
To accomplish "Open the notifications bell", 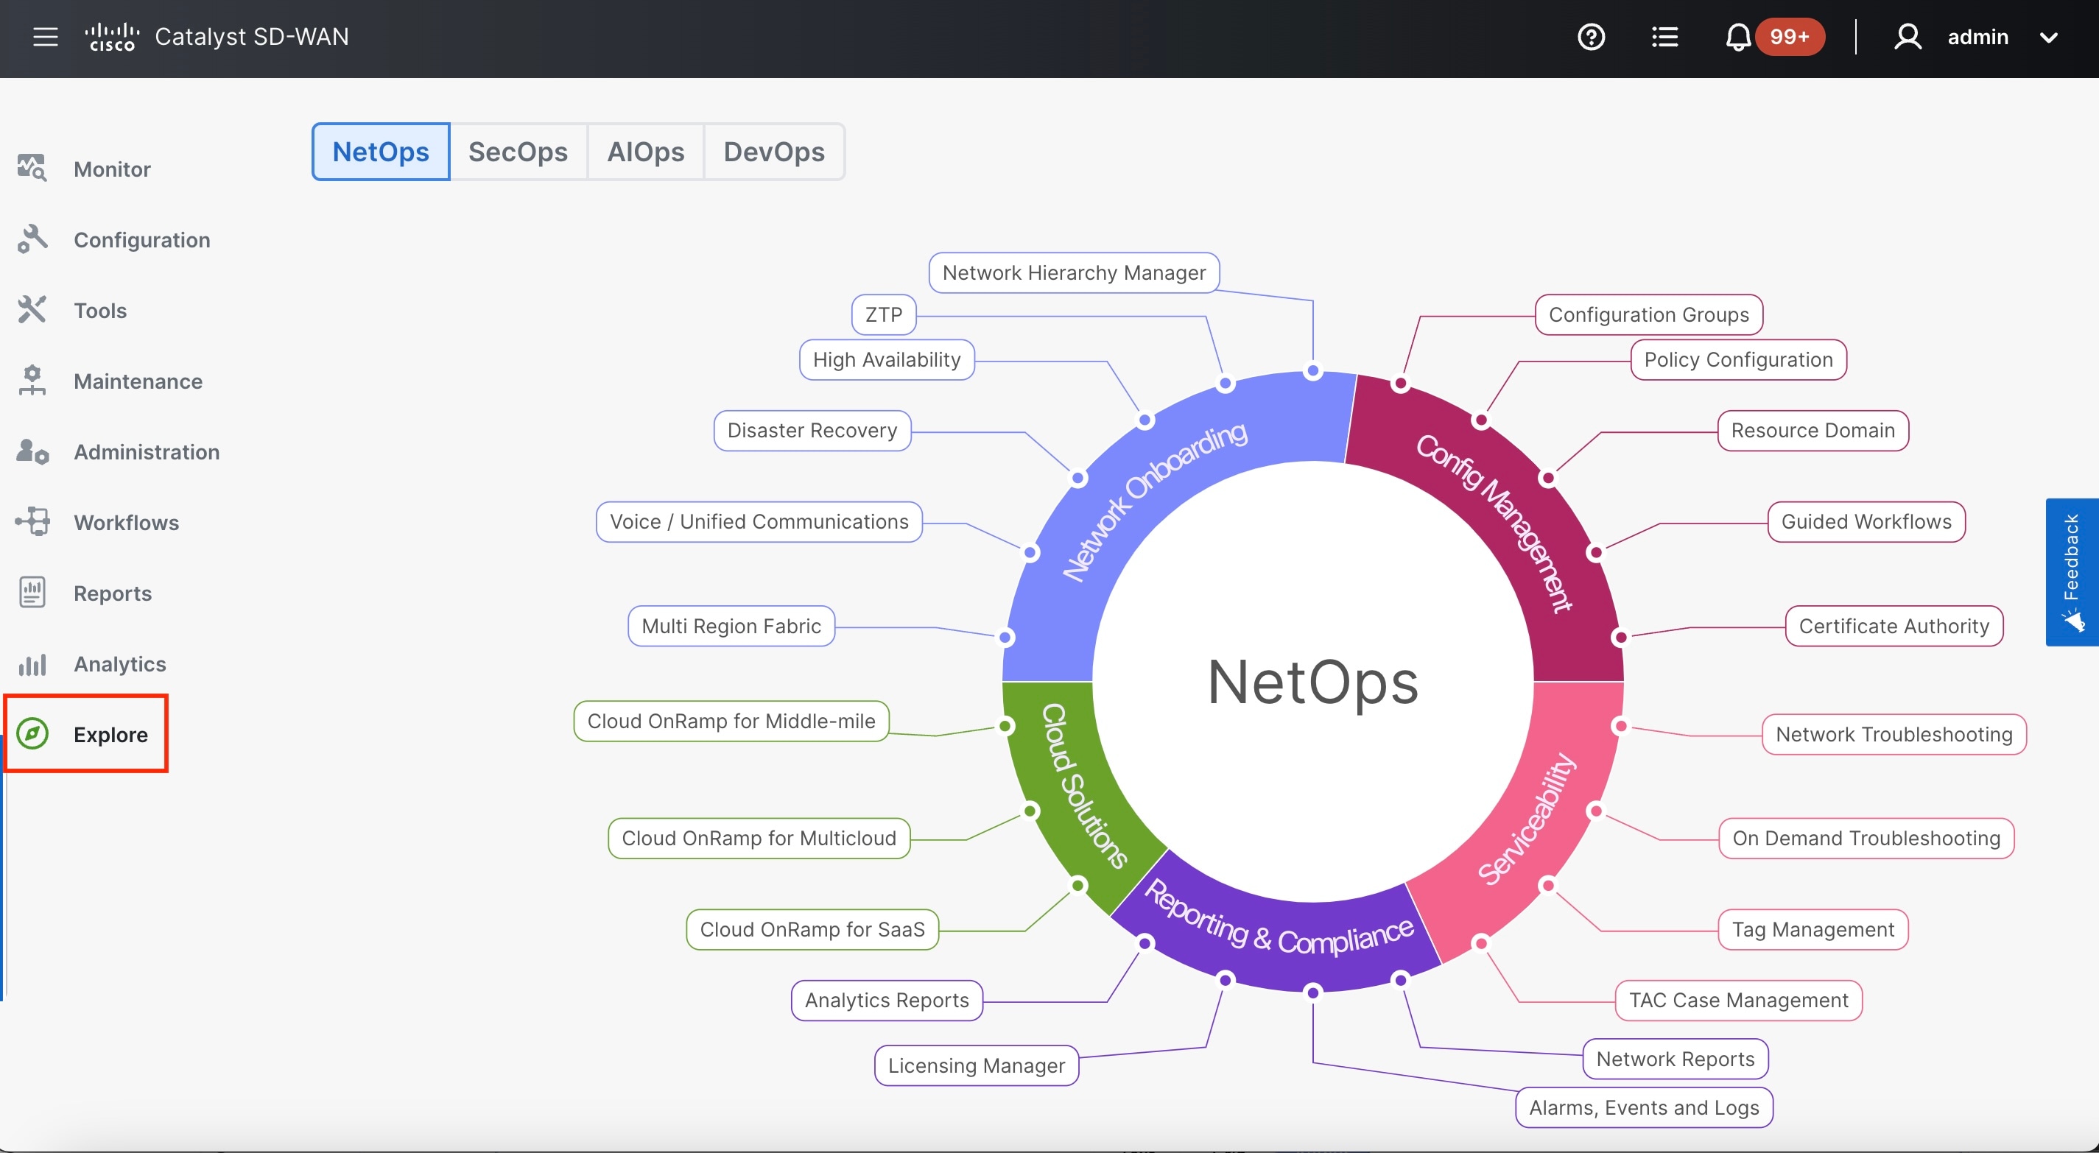I will [x=1737, y=37].
